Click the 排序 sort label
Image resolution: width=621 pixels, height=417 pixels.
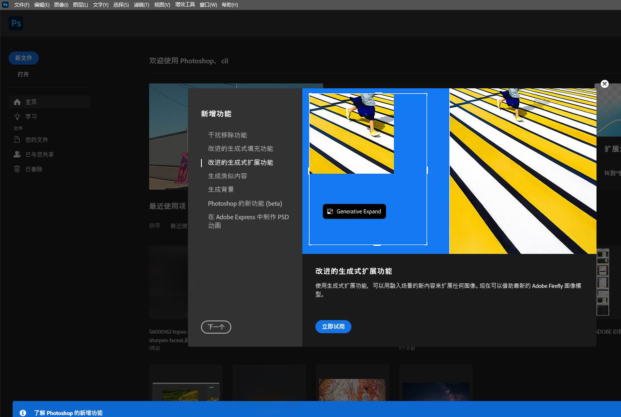click(x=155, y=226)
